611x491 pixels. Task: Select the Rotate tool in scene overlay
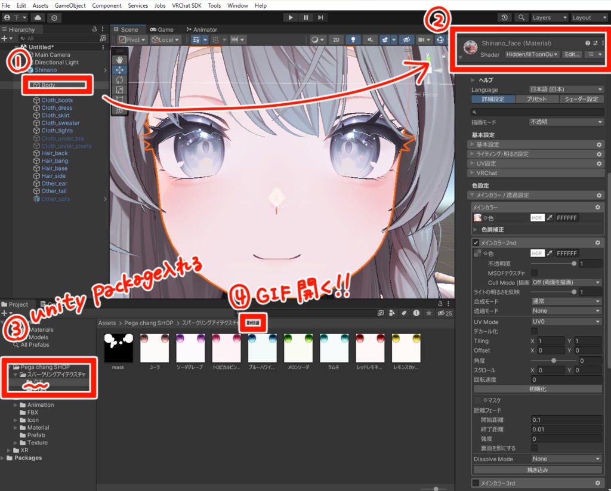pyautogui.click(x=119, y=80)
